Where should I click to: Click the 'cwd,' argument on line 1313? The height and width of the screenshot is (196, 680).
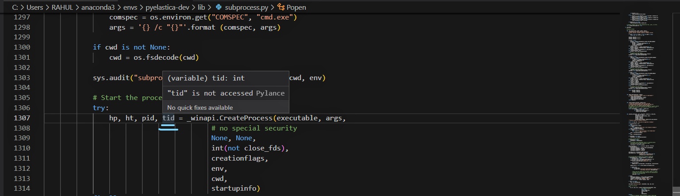tap(219, 179)
